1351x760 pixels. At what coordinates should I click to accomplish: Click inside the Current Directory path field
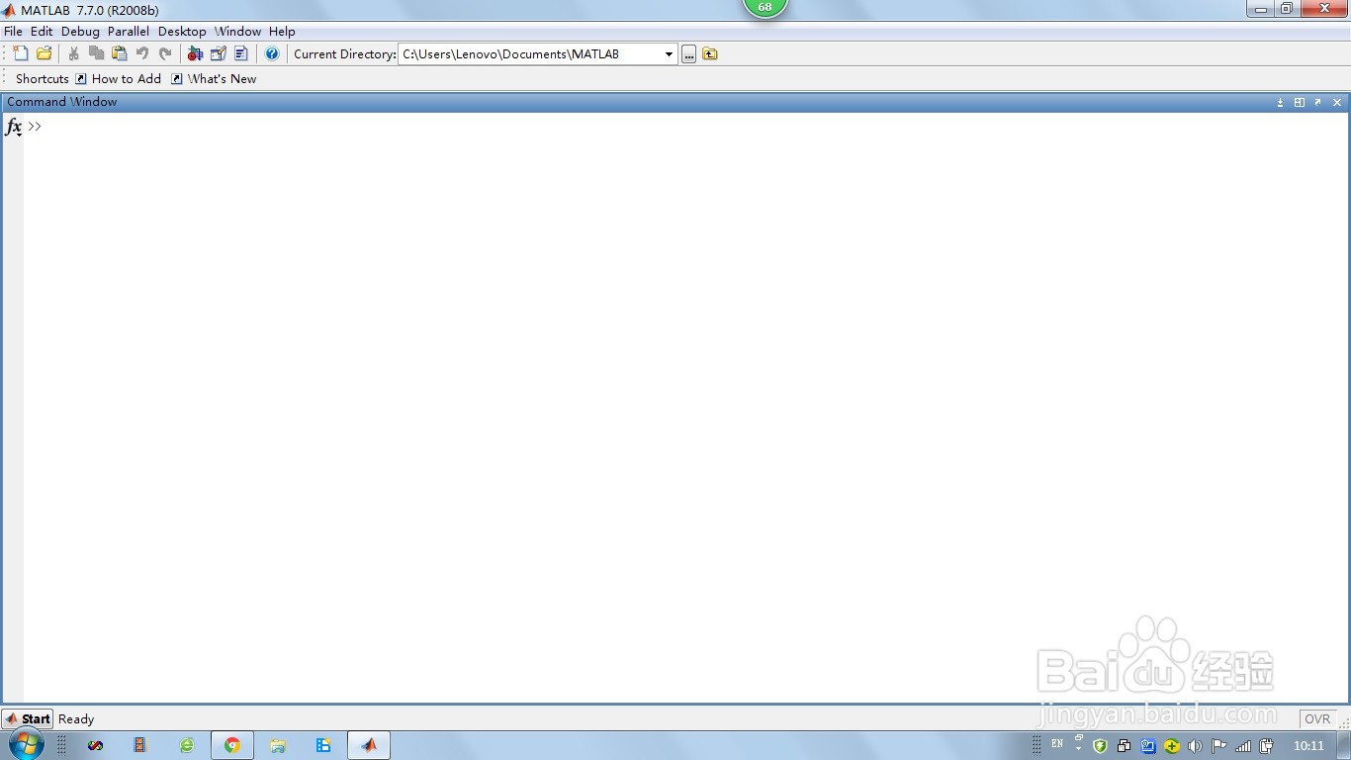tap(530, 54)
